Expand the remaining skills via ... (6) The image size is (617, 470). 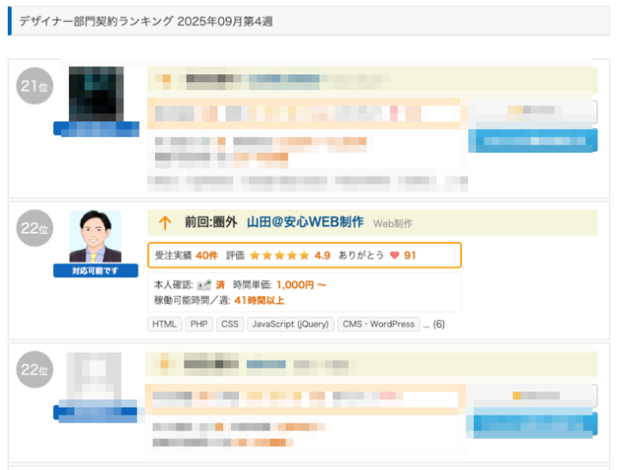pos(434,324)
